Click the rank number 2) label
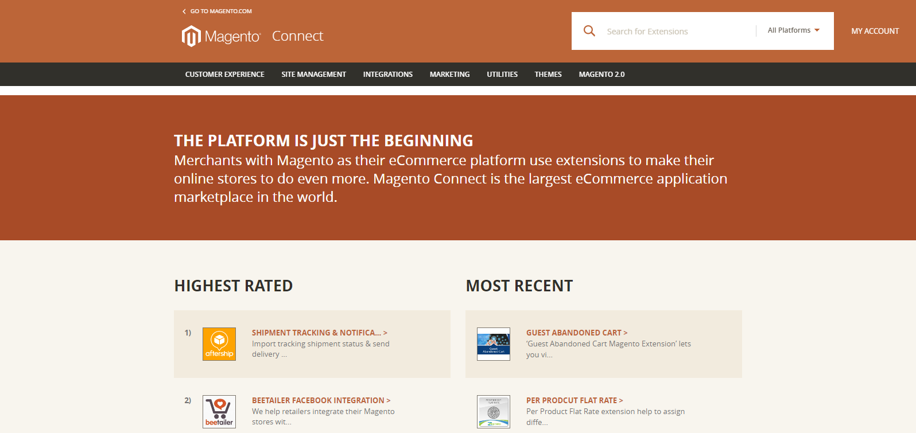The width and height of the screenshot is (916, 433). [188, 400]
